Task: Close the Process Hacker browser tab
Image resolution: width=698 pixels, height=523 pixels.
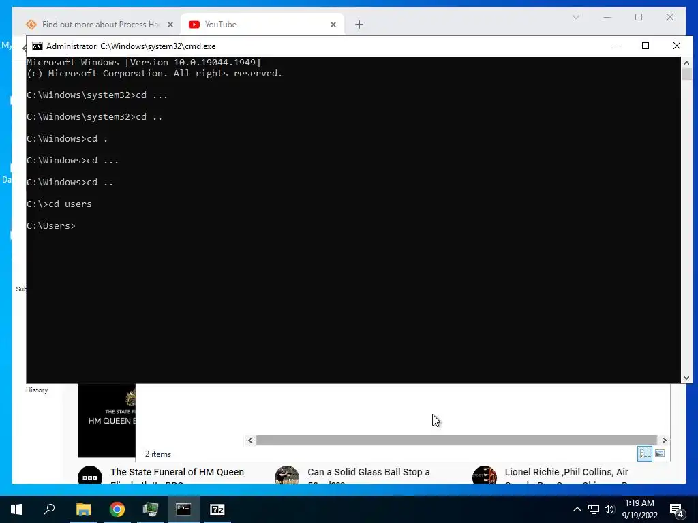Action: (x=170, y=25)
